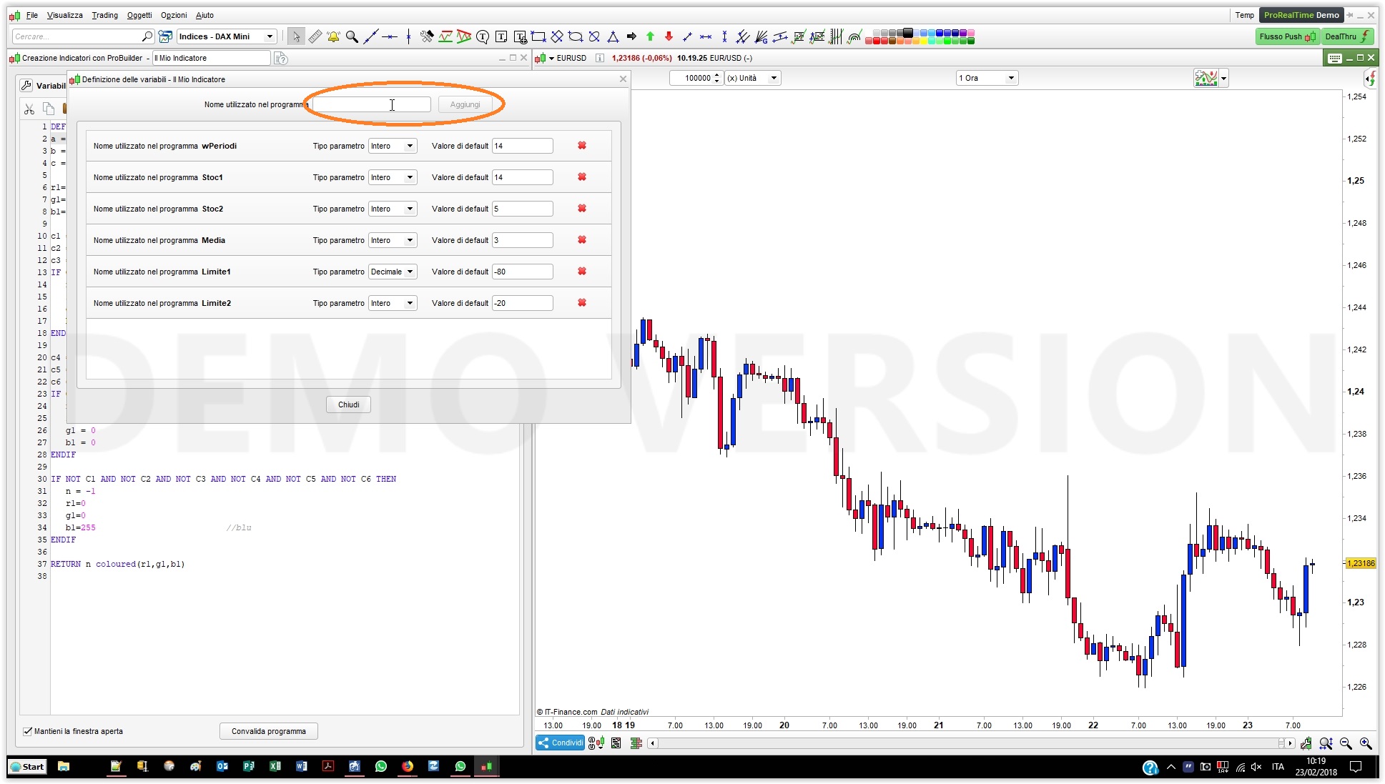Viewport: 1385px width, 784px height.
Task: Select the green up arrow tool
Action: (x=650, y=36)
